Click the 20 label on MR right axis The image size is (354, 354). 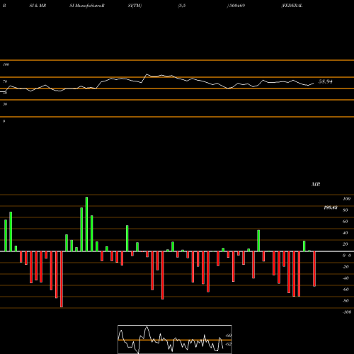(x=345, y=244)
